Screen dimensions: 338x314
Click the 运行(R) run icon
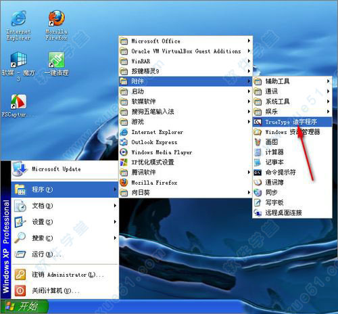pos(20,254)
